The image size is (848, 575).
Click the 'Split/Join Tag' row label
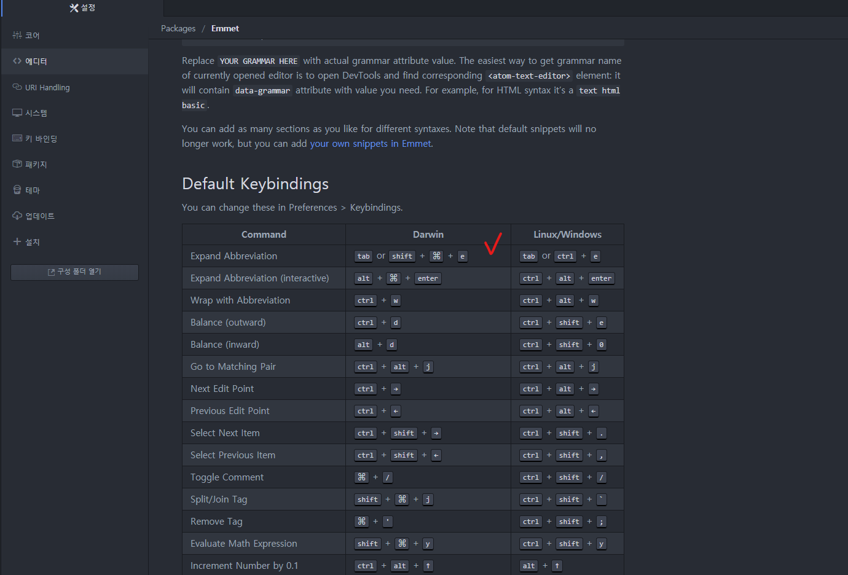coord(219,499)
